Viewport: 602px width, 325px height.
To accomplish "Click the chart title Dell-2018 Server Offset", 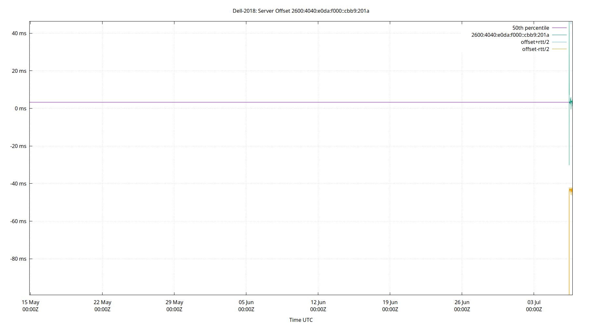I will click(x=300, y=11).
